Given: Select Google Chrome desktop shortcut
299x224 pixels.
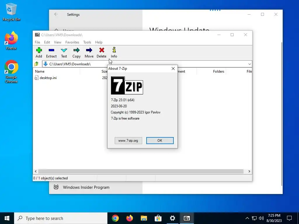Looking at the screenshot, I should click(x=11, y=72).
